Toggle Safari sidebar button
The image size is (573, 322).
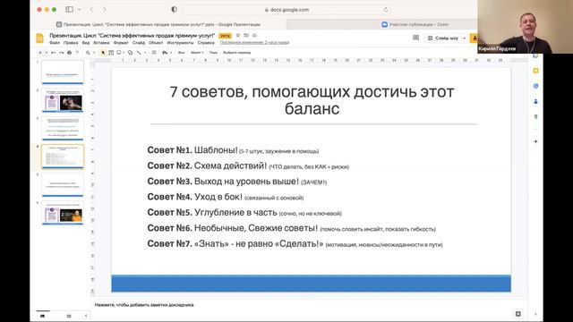click(69, 10)
